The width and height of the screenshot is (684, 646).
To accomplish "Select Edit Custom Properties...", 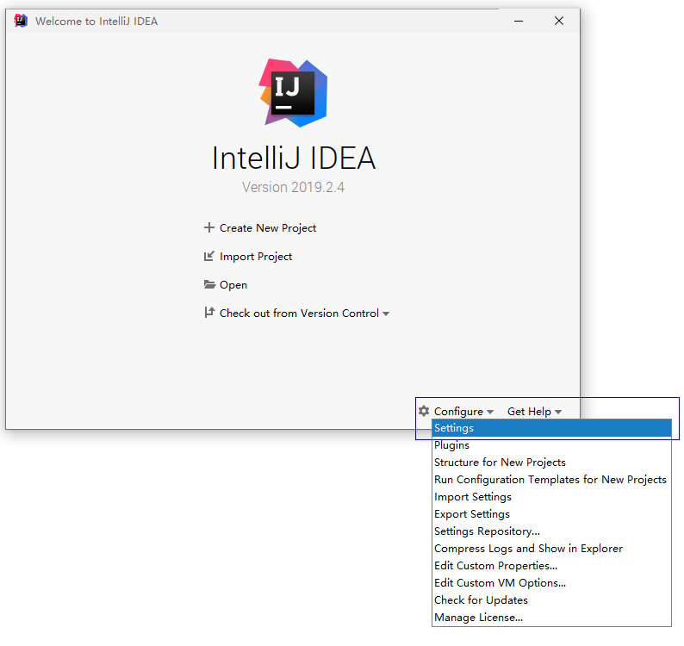I will coord(551,566).
